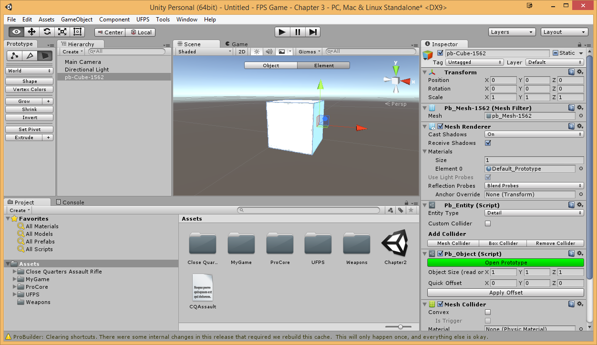
Task: Click the Play button
Action: [x=282, y=32]
